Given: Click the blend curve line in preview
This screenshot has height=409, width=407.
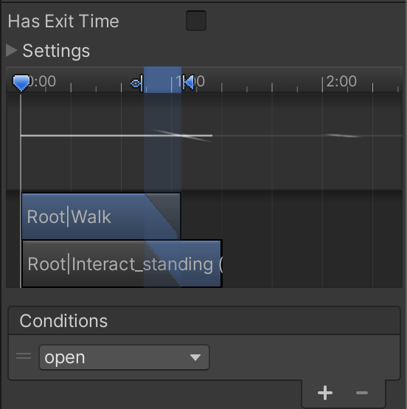Looking at the screenshot, I should [116, 135].
